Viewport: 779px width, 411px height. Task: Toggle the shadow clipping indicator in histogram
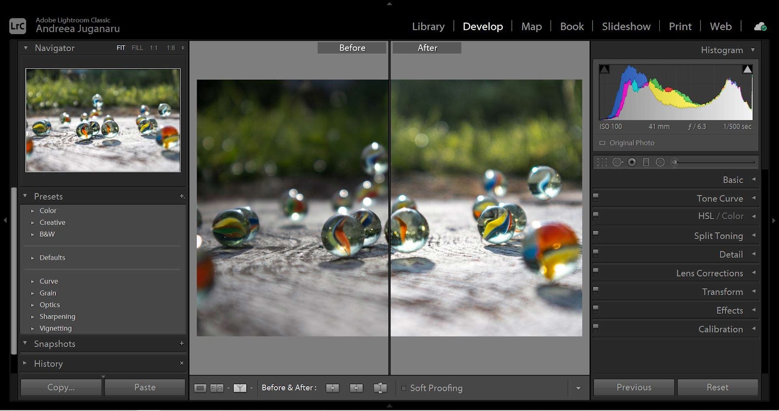604,69
